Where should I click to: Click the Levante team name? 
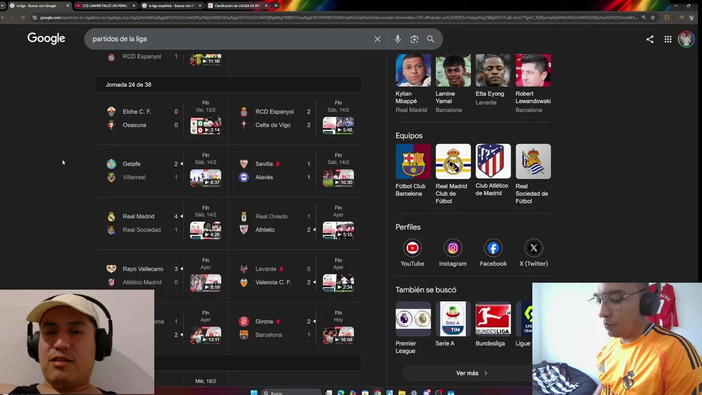click(x=265, y=269)
